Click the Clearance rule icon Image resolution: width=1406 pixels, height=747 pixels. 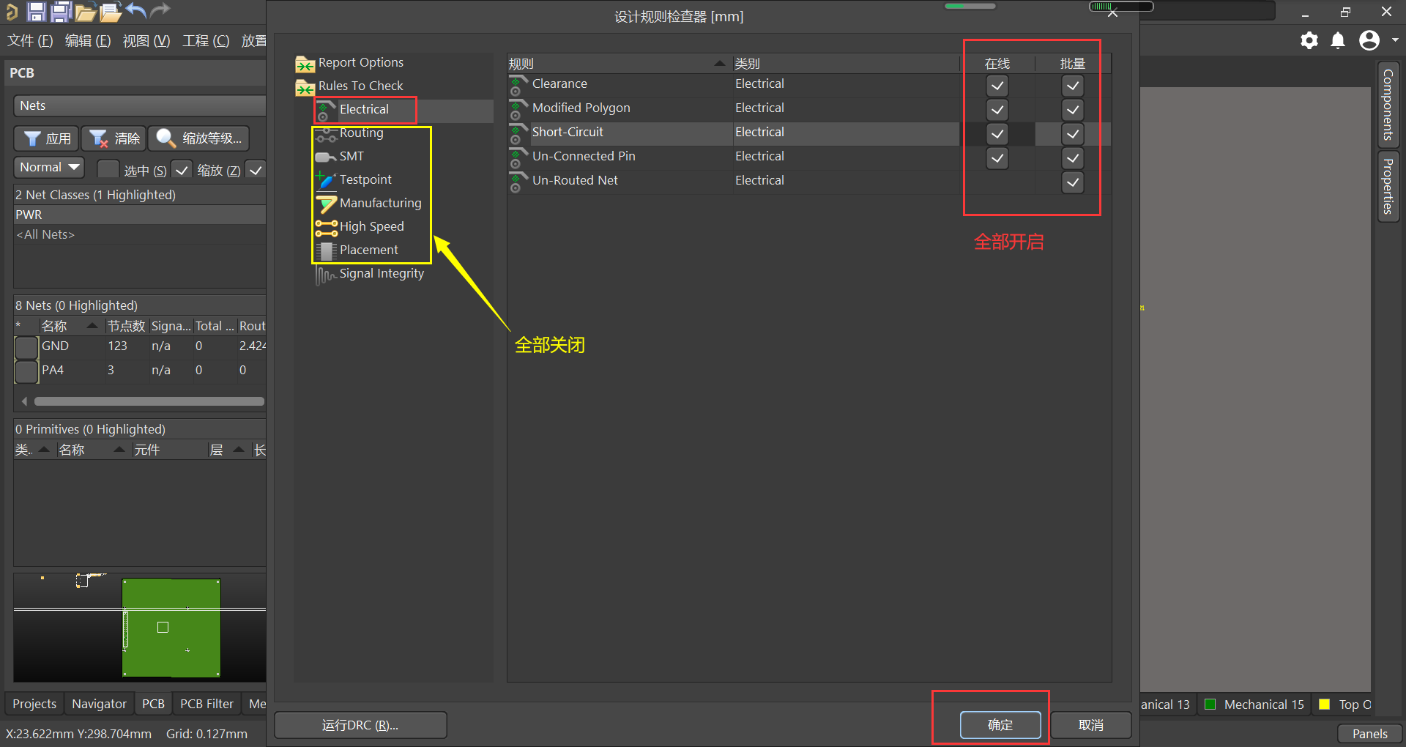[518, 85]
